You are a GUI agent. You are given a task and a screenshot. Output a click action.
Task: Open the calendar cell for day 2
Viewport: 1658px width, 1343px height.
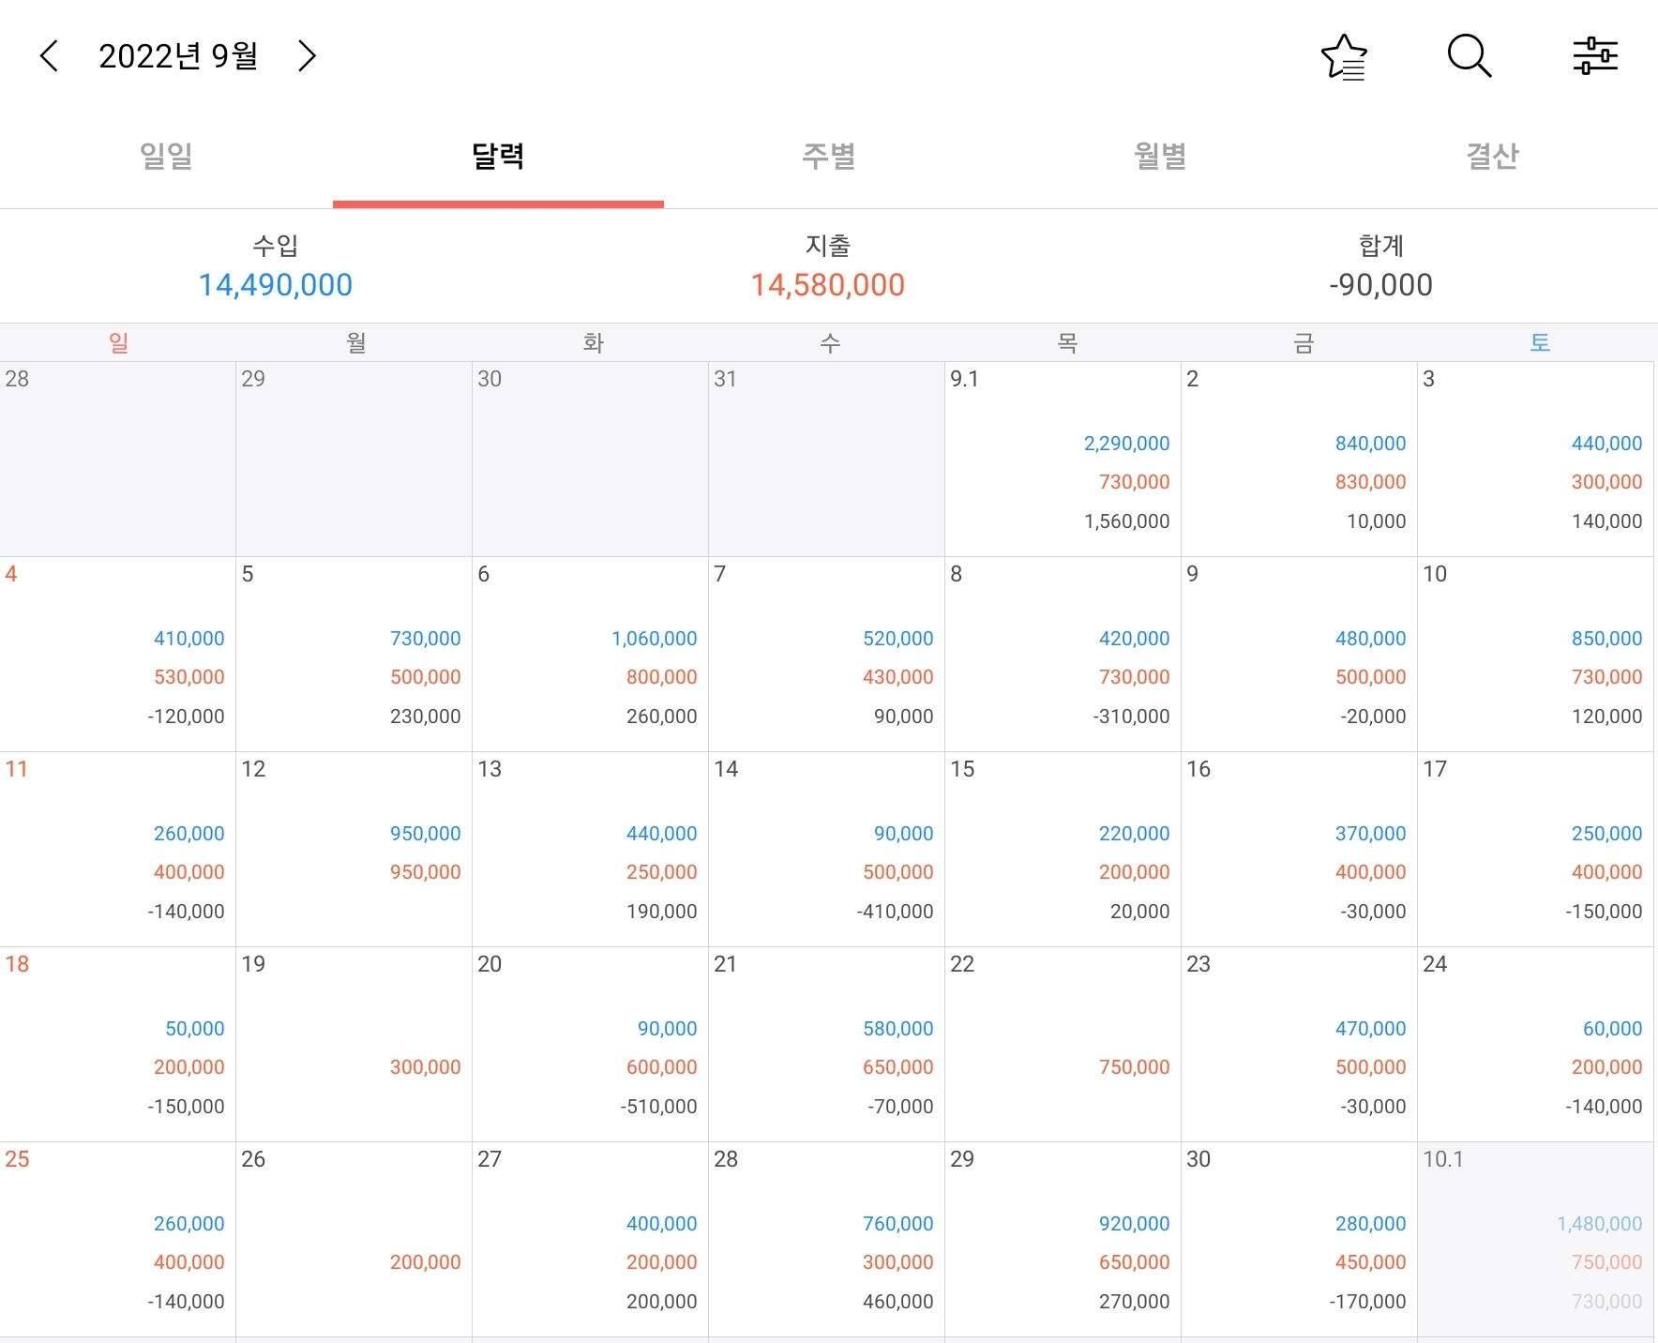point(1299,460)
